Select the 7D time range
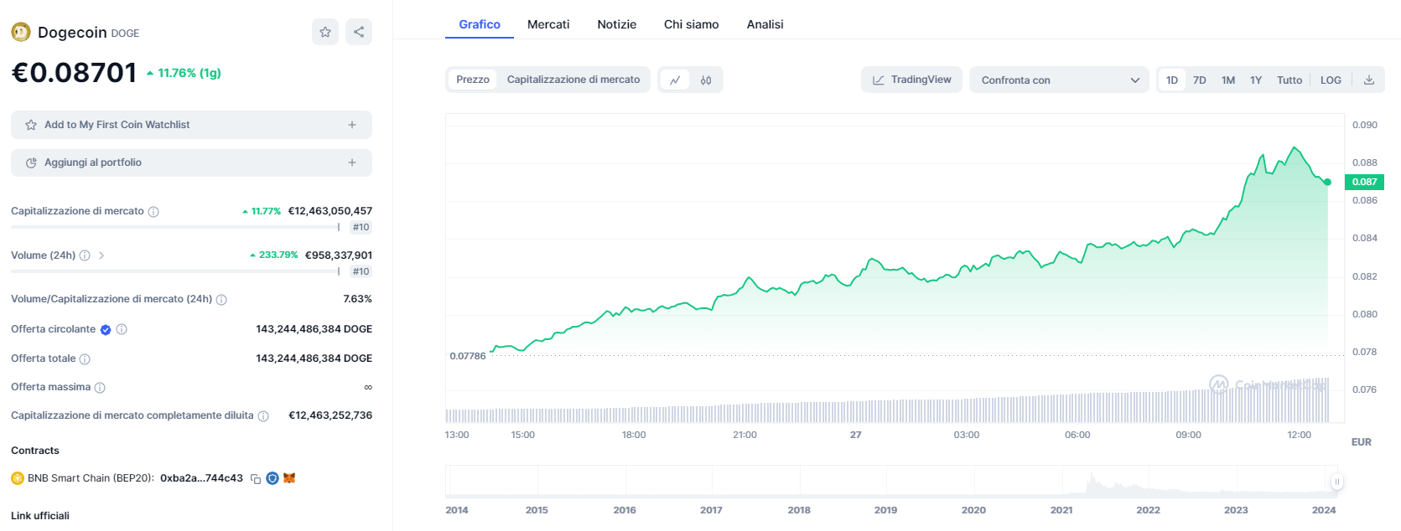This screenshot has height=531, width=1401. (1200, 80)
